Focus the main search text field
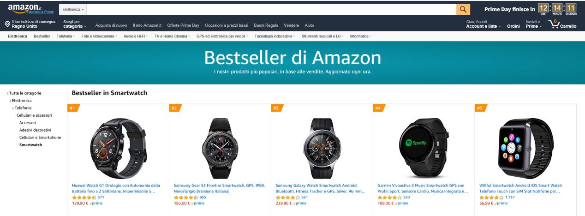 coord(271,9)
